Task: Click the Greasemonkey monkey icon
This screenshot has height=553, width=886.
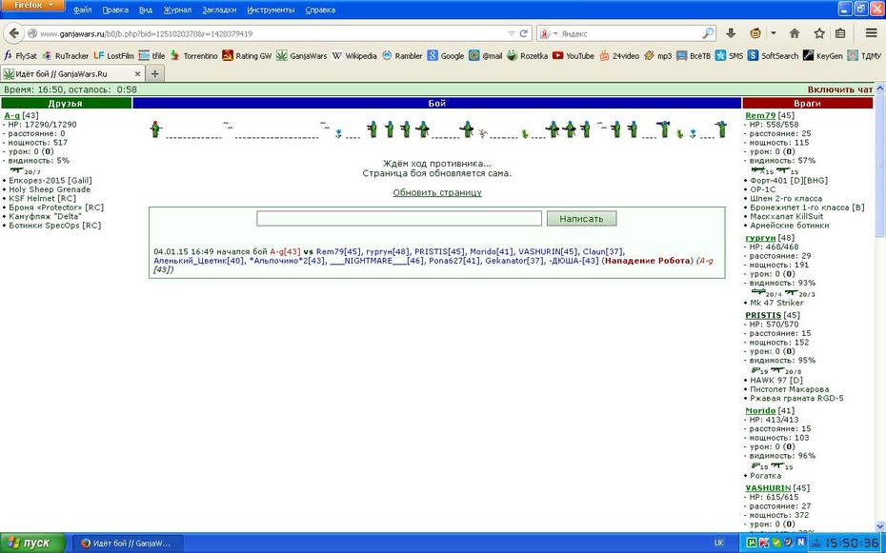Action: pyautogui.click(x=755, y=33)
